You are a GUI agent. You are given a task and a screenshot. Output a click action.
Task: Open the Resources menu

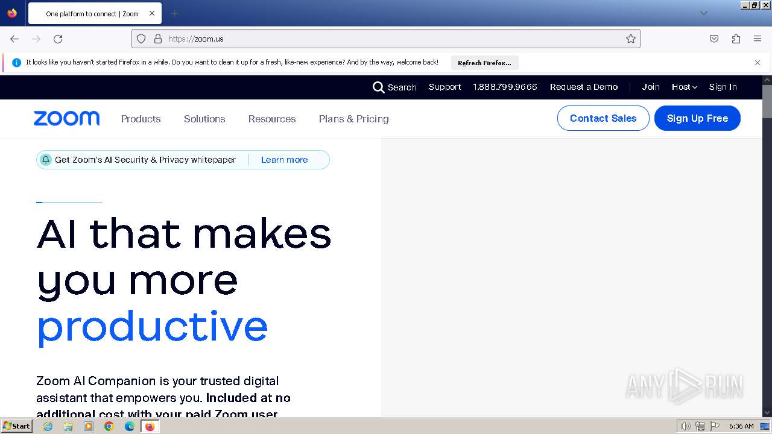[272, 119]
